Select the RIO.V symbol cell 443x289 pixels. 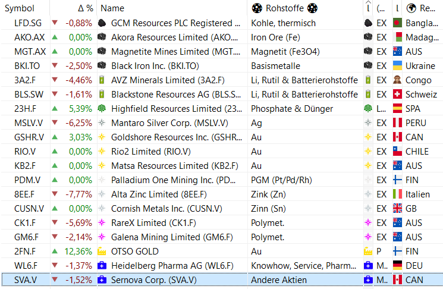point(25,152)
